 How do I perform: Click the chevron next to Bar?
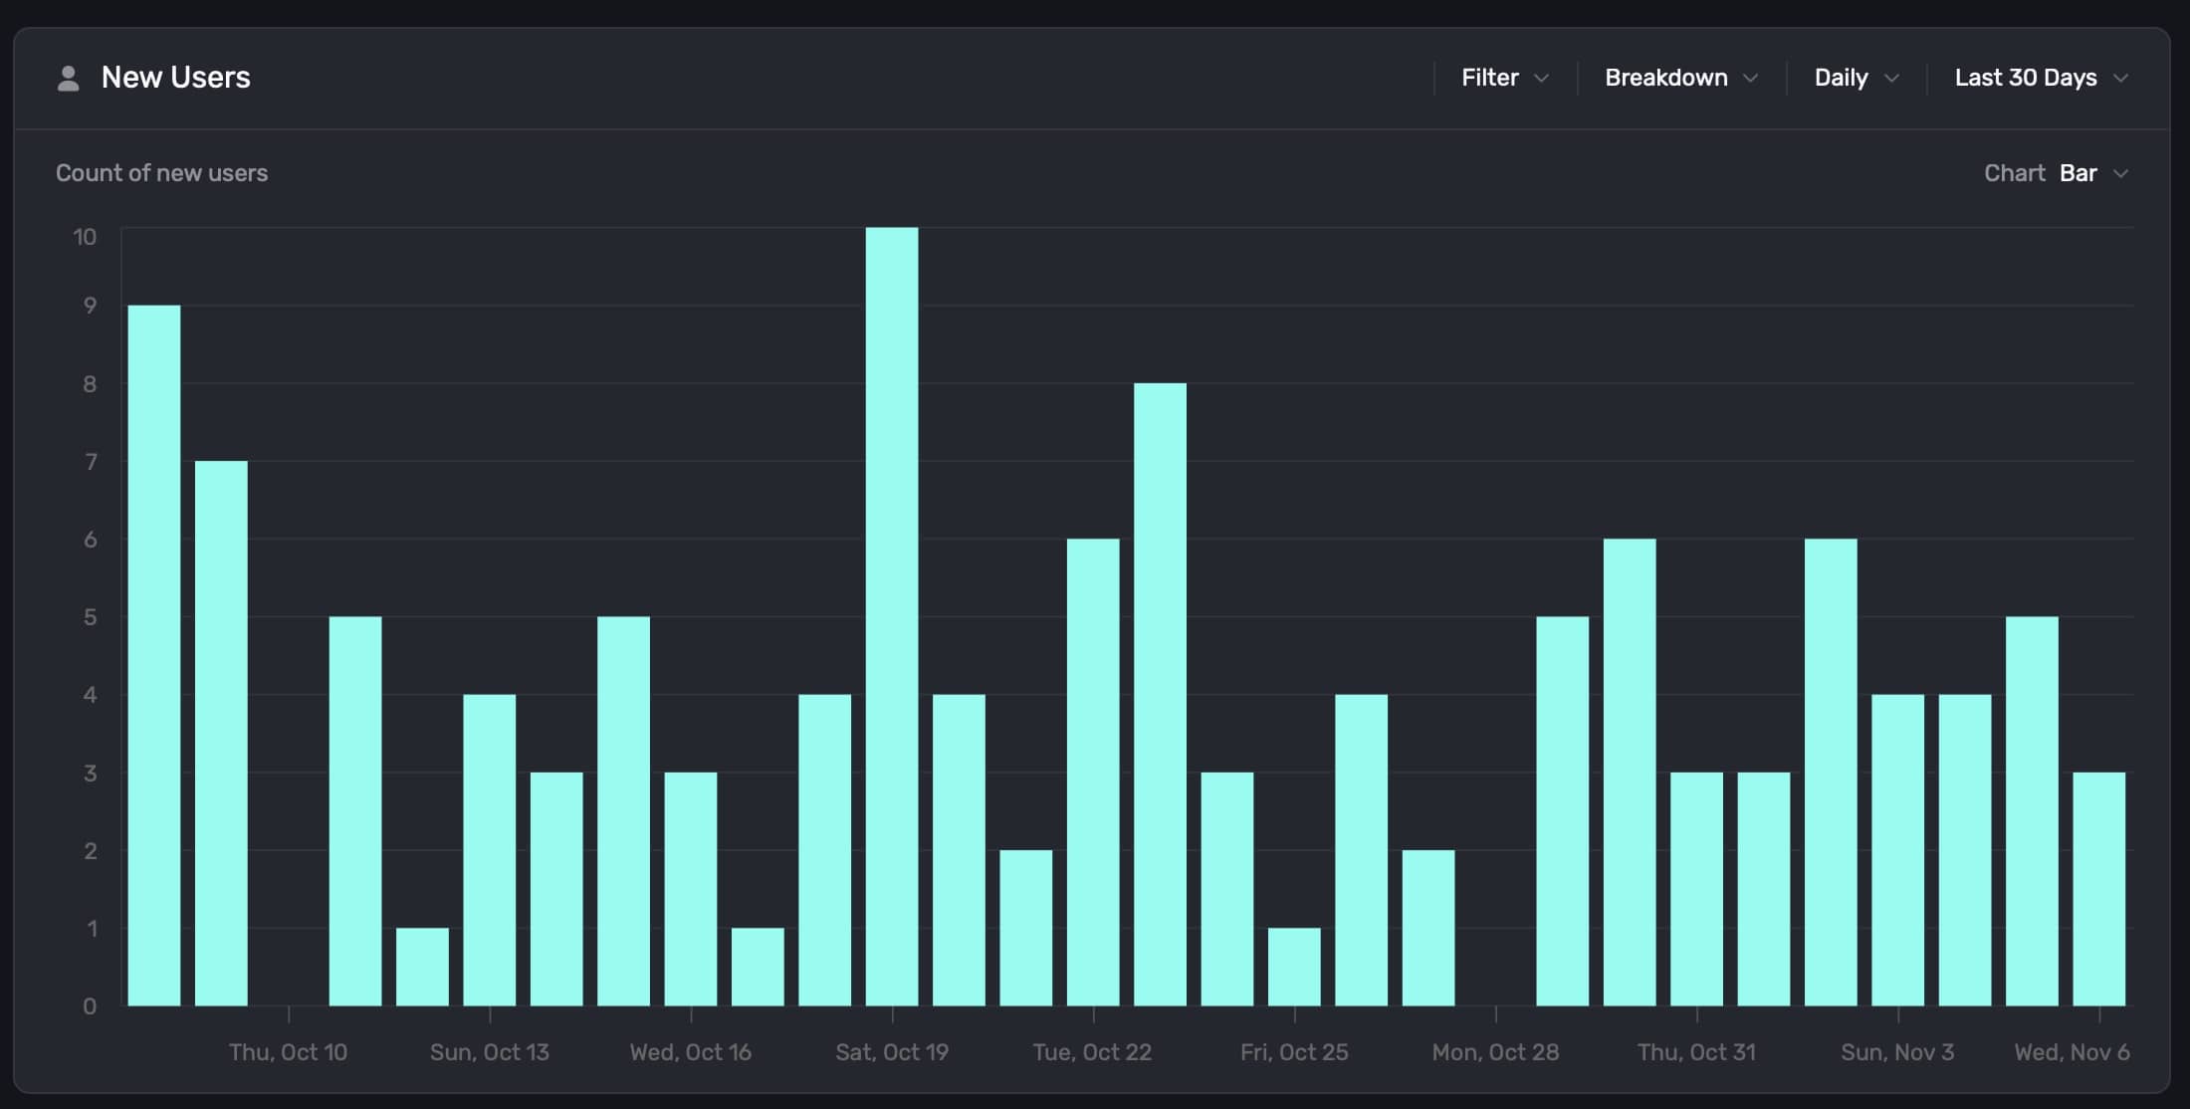(x=2121, y=173)
